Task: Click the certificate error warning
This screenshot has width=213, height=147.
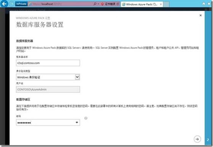Action: point(108,4)
